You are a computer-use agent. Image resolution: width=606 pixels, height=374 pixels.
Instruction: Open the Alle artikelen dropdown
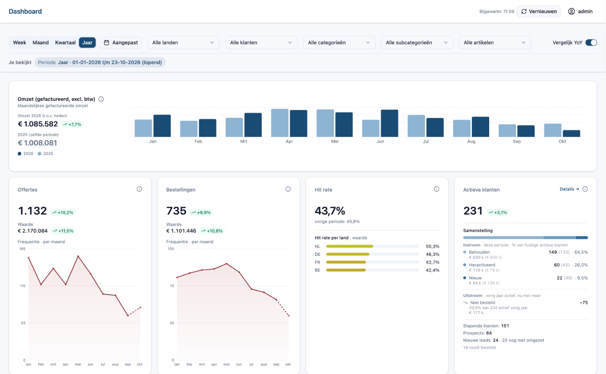click(x=495, y=42)
